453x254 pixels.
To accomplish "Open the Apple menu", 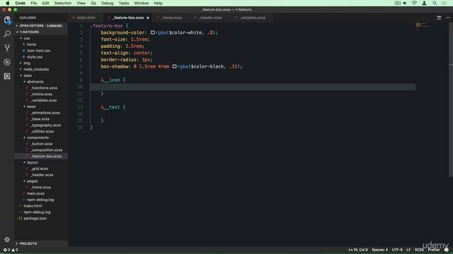I will [x=8, y=3].
